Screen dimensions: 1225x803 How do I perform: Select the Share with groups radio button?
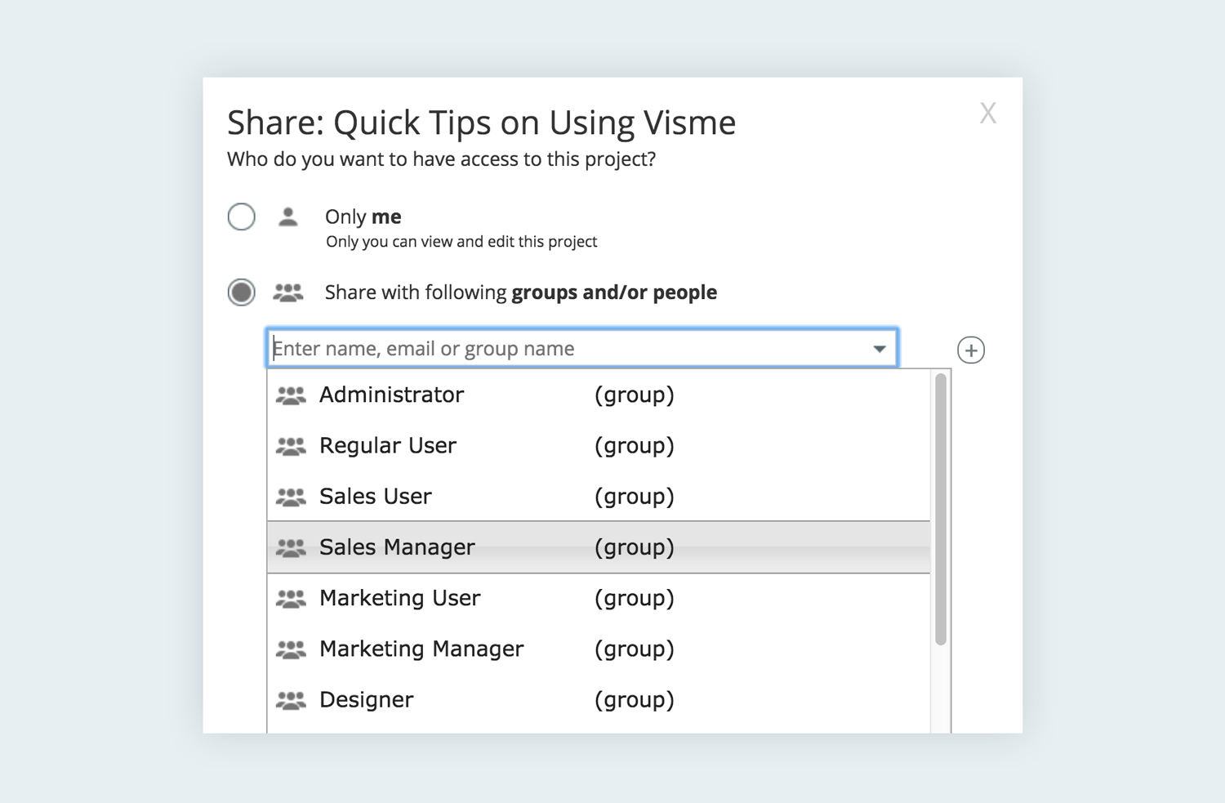point(242,292)
